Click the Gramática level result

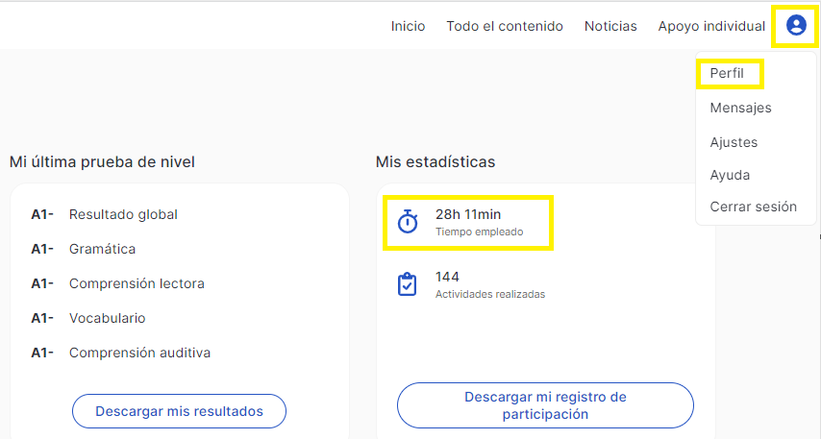tap(84, 249)
